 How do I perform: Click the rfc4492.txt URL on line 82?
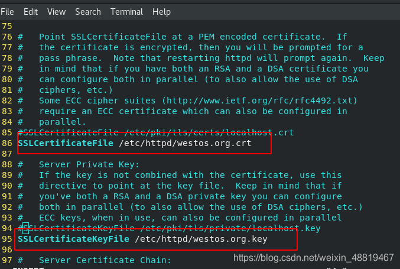click(260, 101)
